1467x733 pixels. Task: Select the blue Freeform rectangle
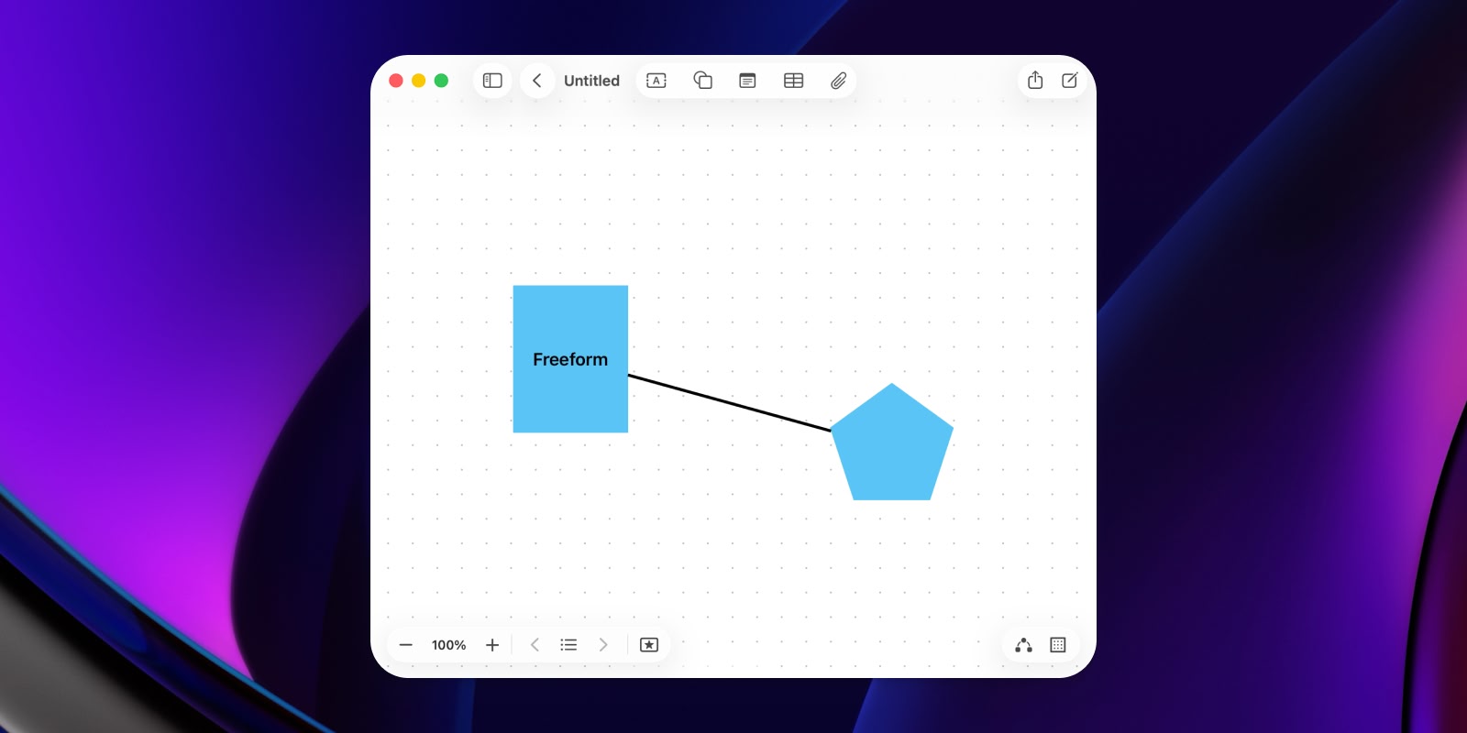[x=570, y=359]
